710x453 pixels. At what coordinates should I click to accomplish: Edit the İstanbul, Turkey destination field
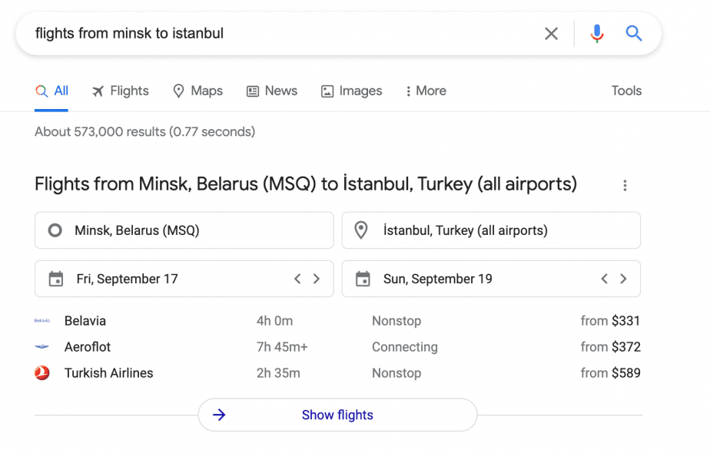coord(491,230)
